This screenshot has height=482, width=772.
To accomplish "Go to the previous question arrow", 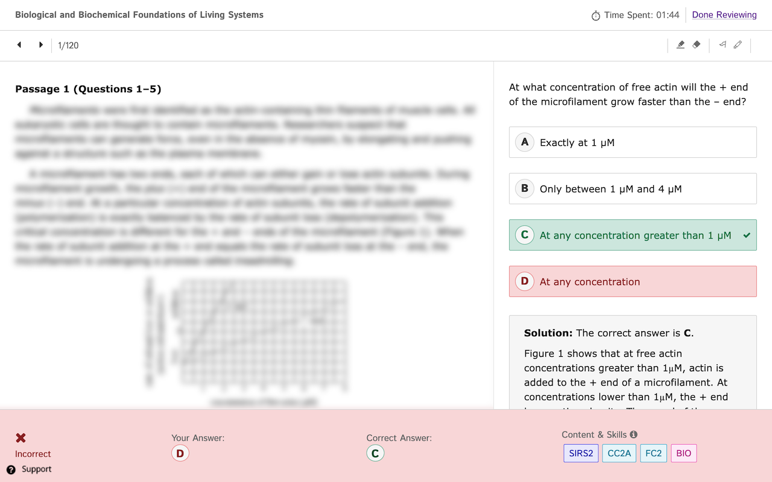I will pyautogui.click(x=19, y=45).
